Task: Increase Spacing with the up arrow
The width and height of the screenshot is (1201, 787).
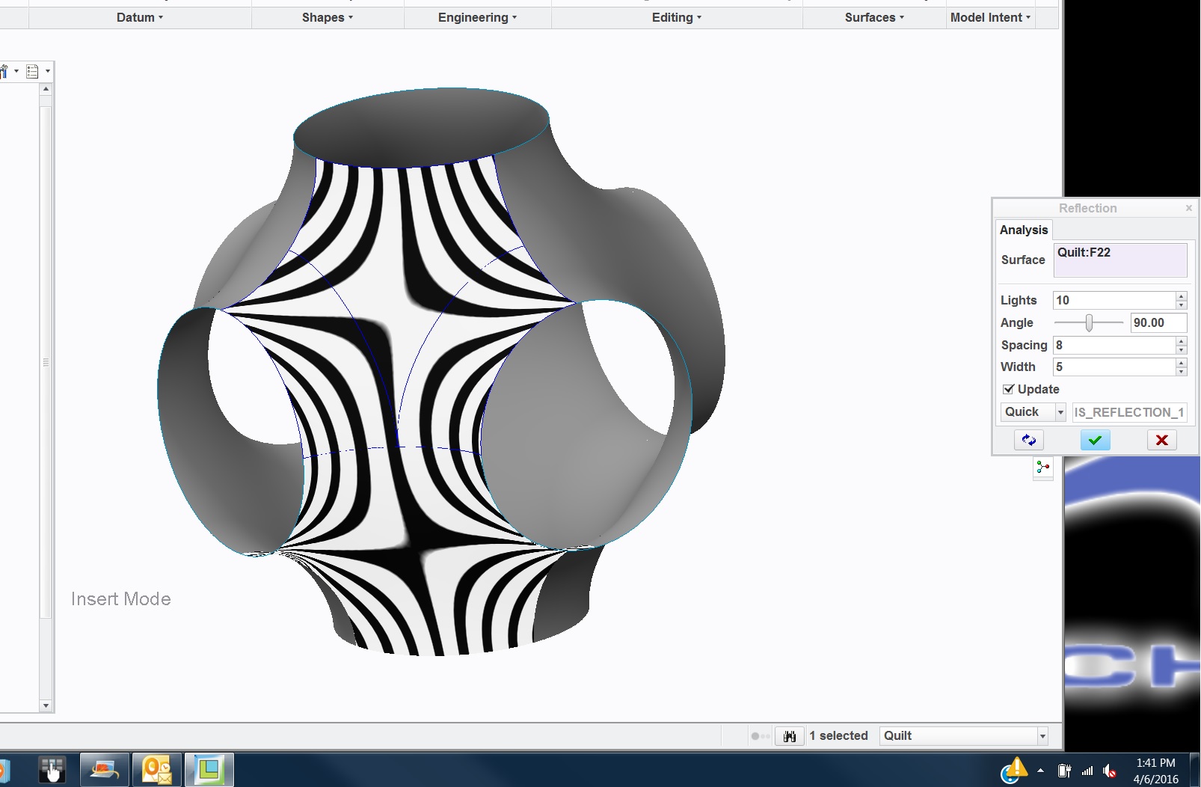Action: click(1182, 341)
